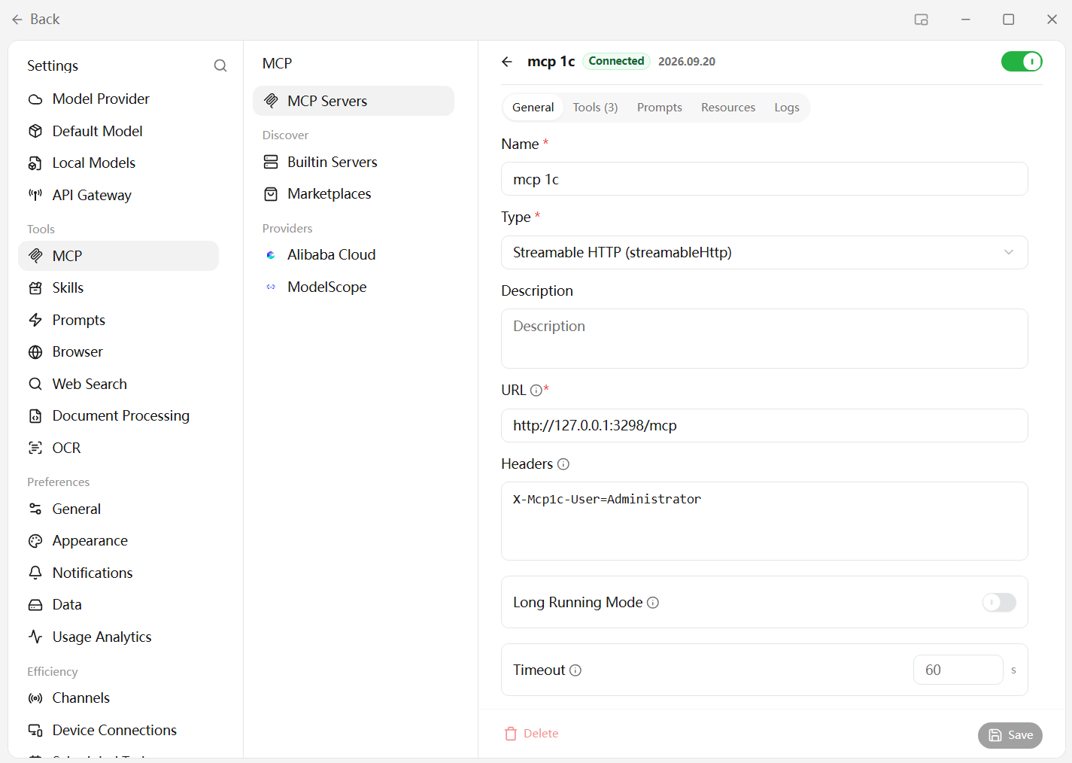Switch to the Tools (3) tab

coord(595,108)
